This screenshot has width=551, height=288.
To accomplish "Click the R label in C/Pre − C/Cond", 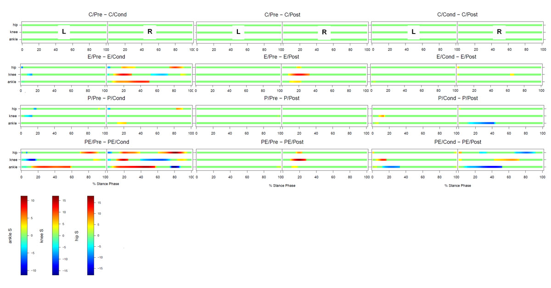I will coord(150,32).
